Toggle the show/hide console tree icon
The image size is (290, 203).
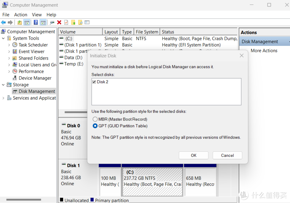click(x=27, y=23)
